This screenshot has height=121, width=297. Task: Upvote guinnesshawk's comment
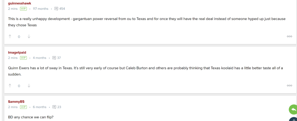coord(10,36)
